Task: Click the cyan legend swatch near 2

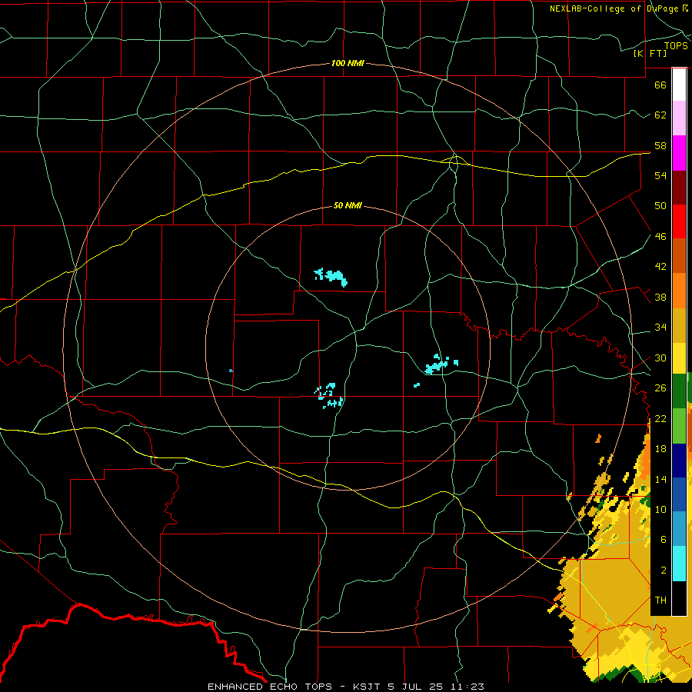Action: [x=679, y=564]
